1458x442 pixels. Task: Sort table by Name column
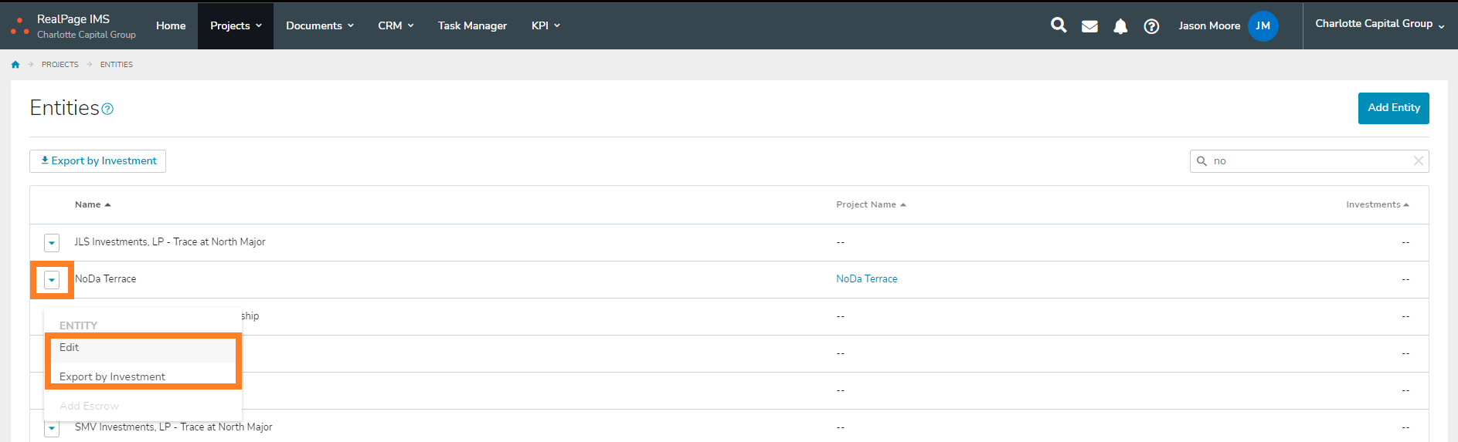(93, 204)
